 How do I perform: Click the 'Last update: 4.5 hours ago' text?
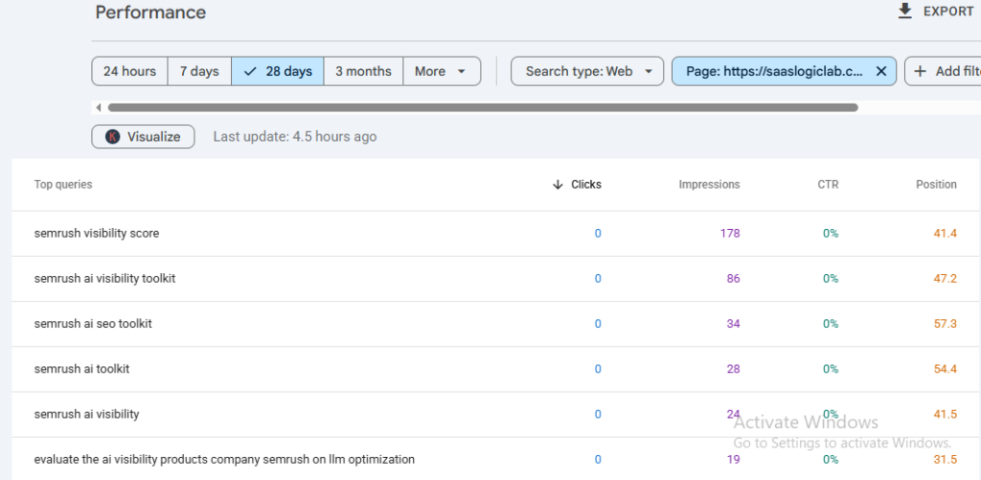[x=295, y=136]
